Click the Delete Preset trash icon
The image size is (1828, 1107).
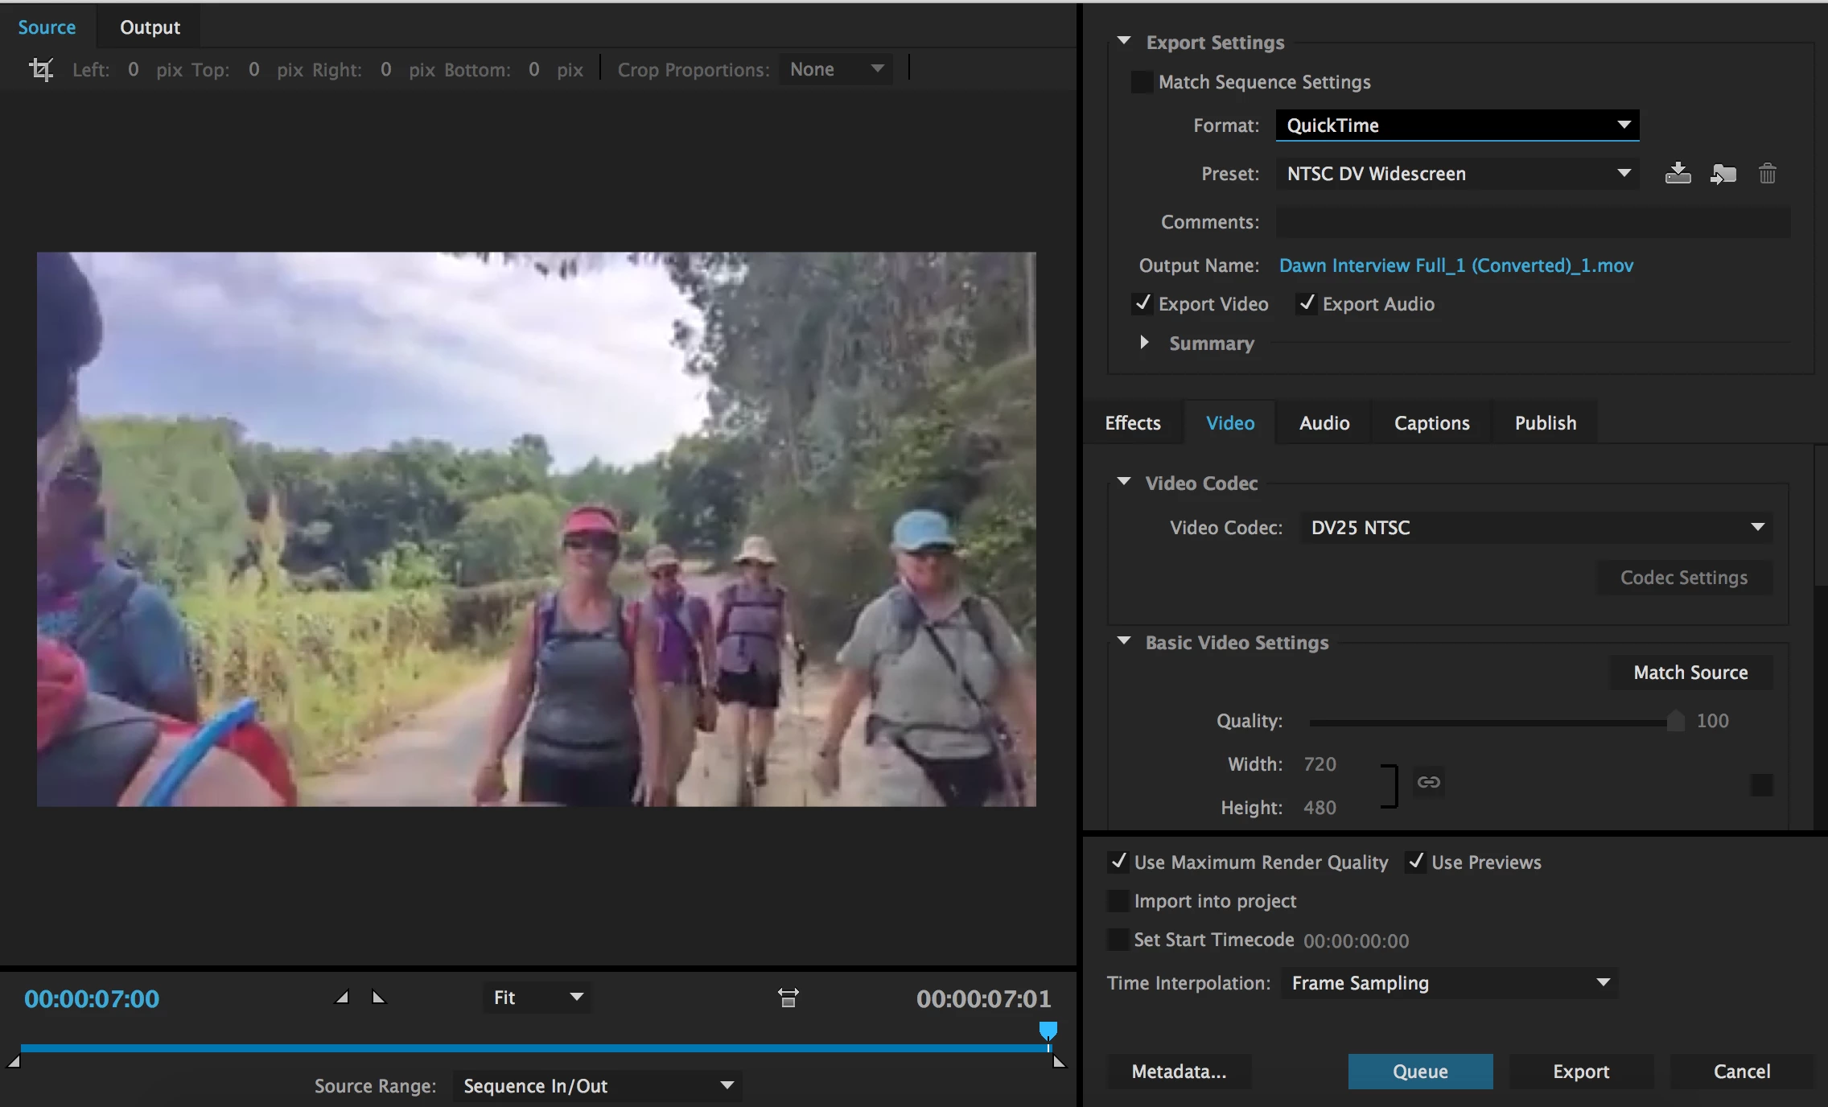coord(1767,174)
